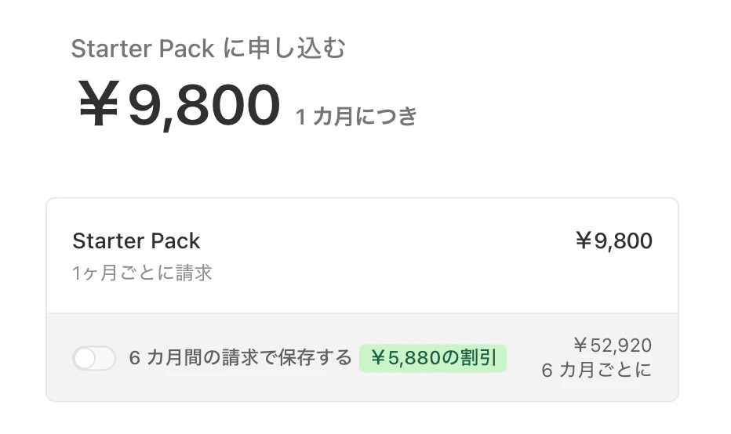Viewport: 731px width, 434px height.
Task: Click the ¥9,800 line item price at right
Action: (613, 241)
